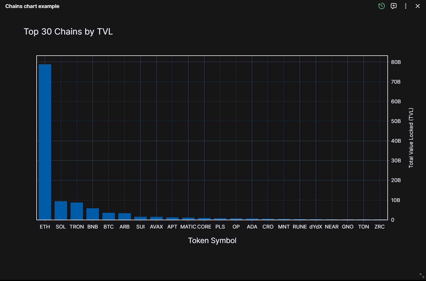
Task: Click the SOL x-axis label
Action: [x=61, y=227]
